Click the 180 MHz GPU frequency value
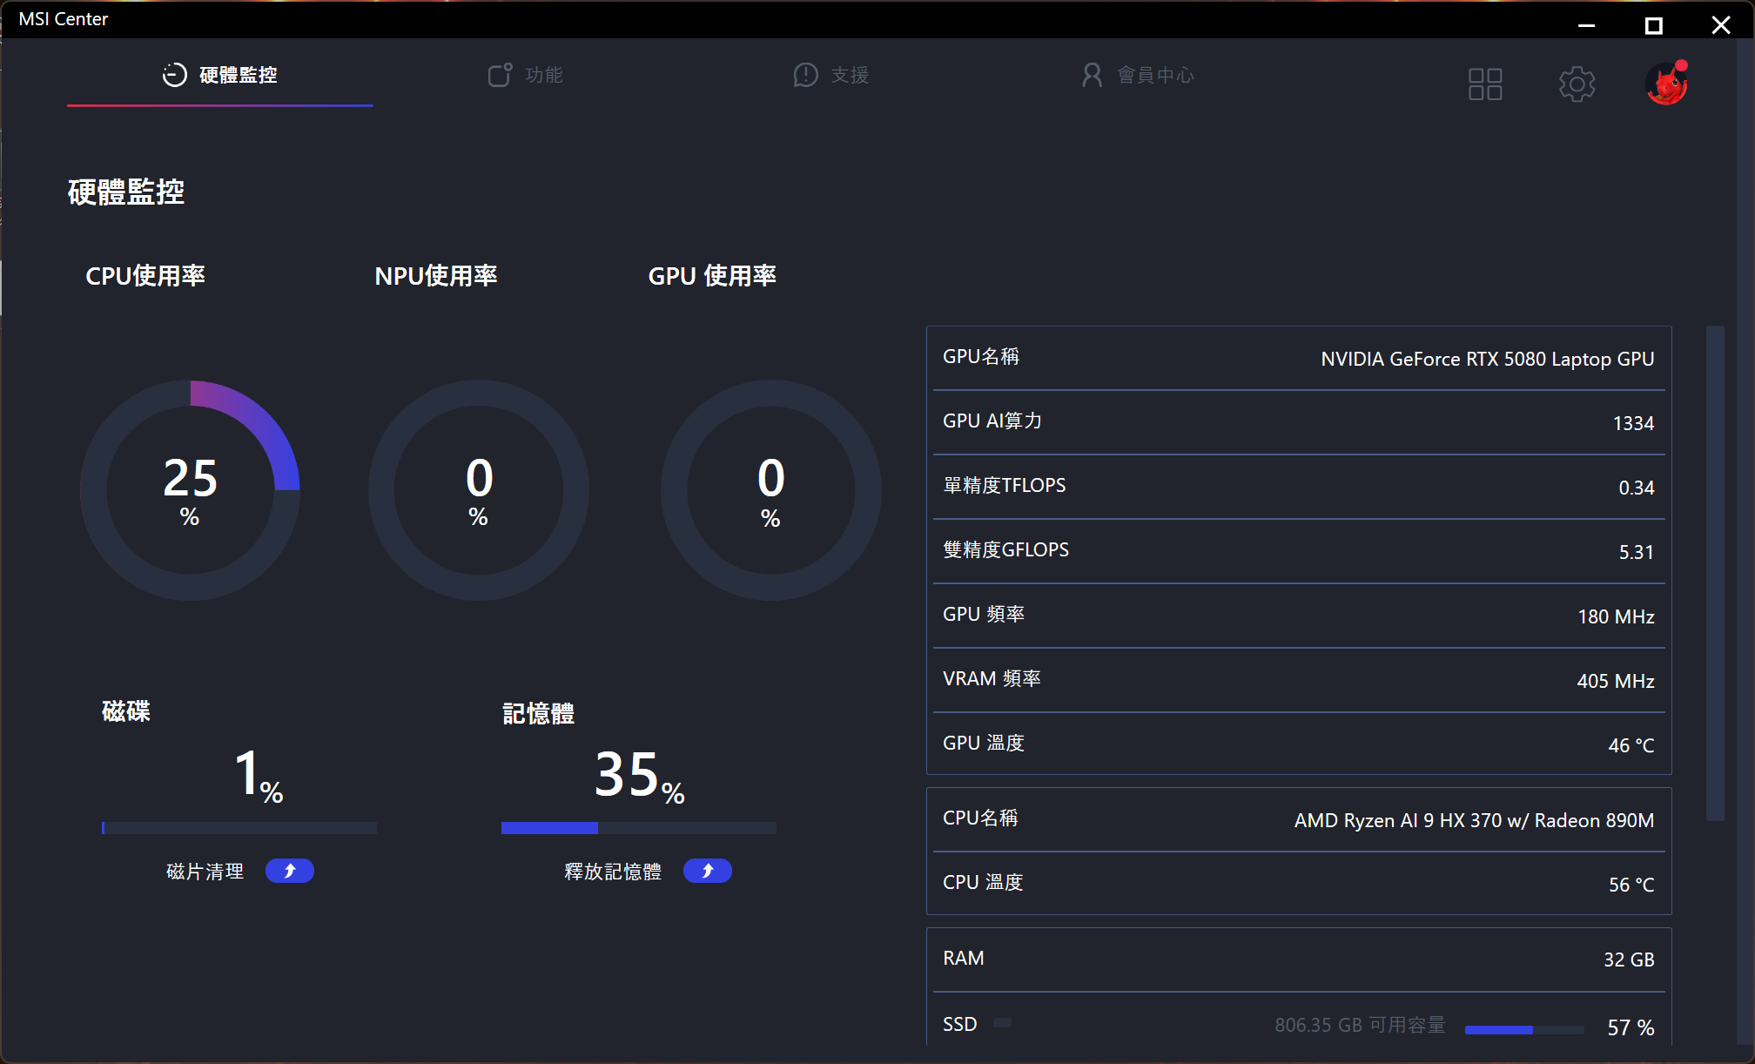The width and height of the screenshot is (1755, 1064). [1617, 616]
